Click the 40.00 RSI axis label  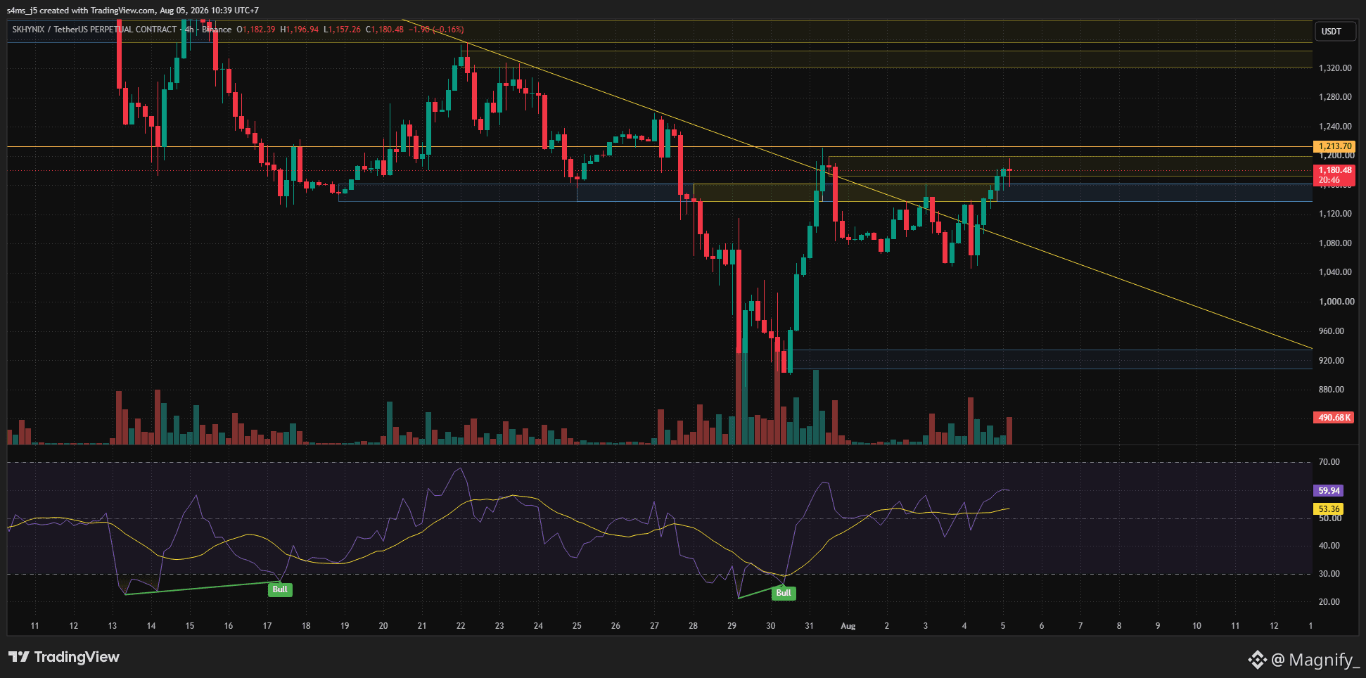click(x=1329, y=546)
